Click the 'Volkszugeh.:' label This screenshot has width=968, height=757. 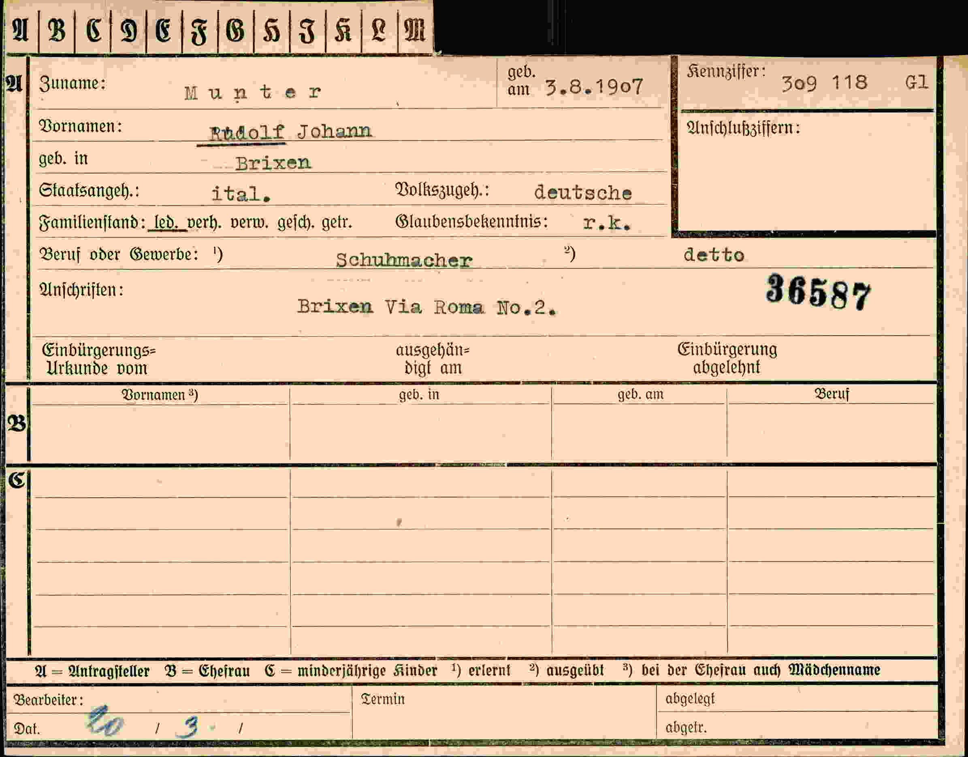[x=442, y=190]
